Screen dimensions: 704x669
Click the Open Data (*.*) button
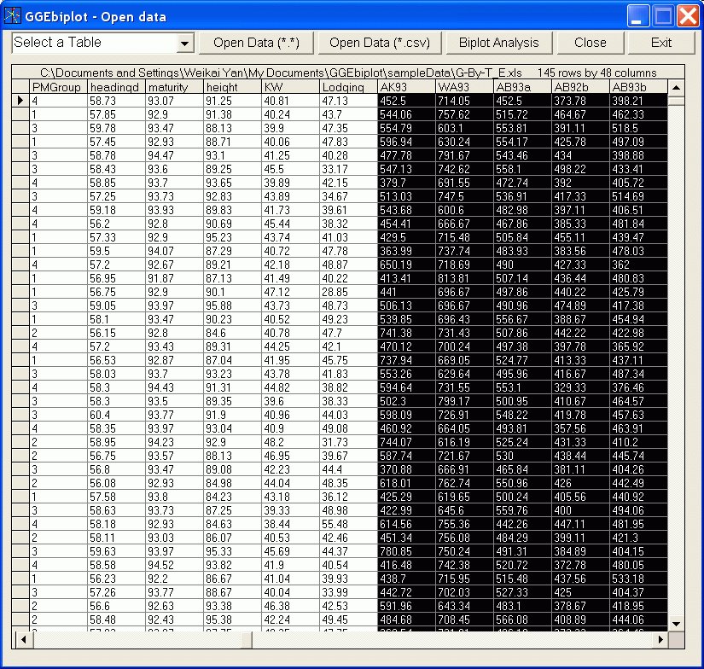tap(256, 43)
